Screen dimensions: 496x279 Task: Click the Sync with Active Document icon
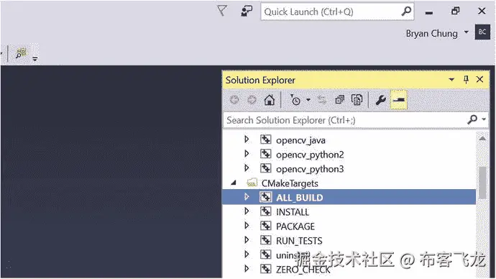pyautogui.click(x=322, y=100)
